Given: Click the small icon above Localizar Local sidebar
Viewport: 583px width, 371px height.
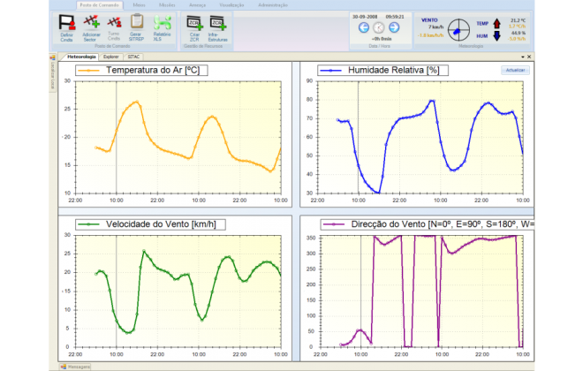Looking at the screenshot, I should point(52,57).
